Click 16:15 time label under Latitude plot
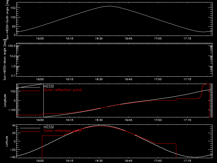Image resolution: width=217 pixels, height=163 pixels. [x=69, y=161]
